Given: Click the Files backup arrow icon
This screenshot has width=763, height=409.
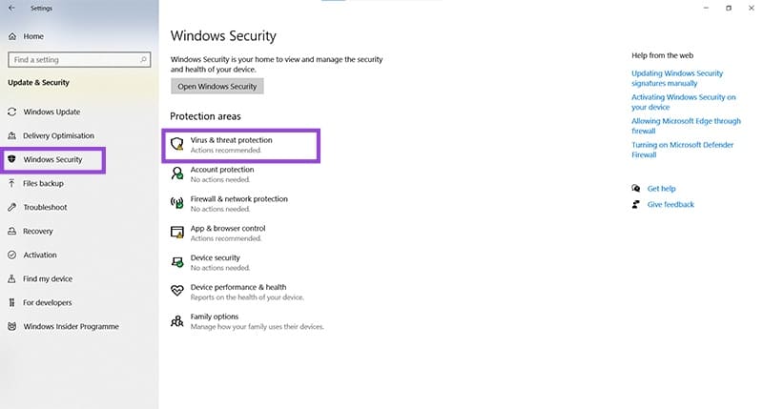Looking at the screenshot, I should [12, 183].
